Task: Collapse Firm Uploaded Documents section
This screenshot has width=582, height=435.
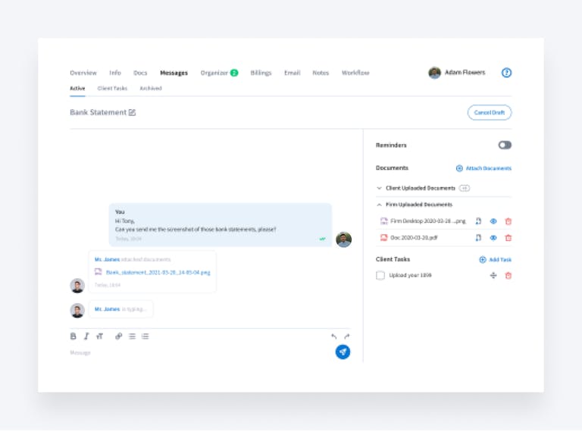Action: point(379,205)
